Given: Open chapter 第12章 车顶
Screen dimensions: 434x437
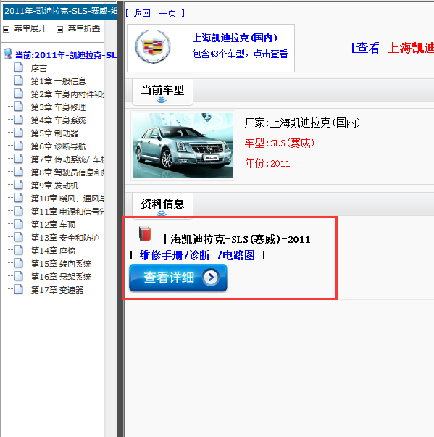Looking at the screenshot, I should (x=53, y=225).
